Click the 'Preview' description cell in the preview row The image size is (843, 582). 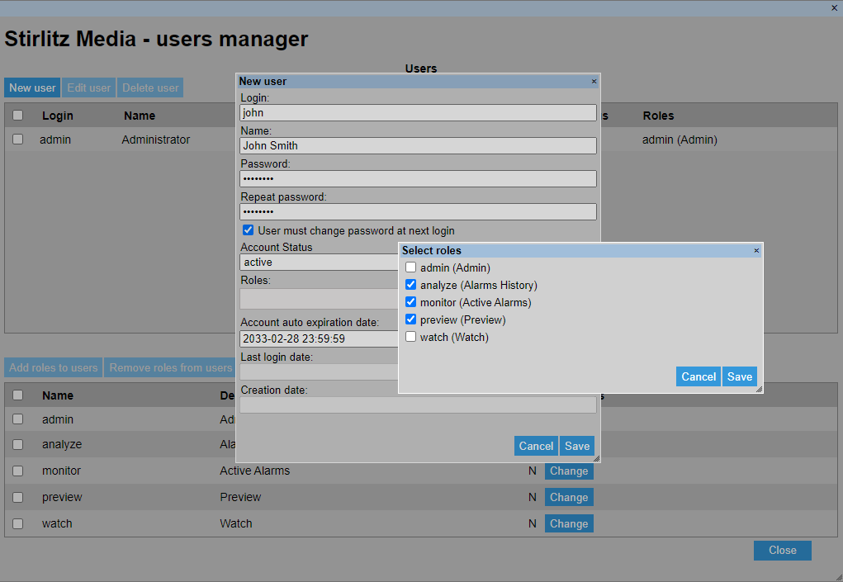pyautogui.click(x=240, y=497)
